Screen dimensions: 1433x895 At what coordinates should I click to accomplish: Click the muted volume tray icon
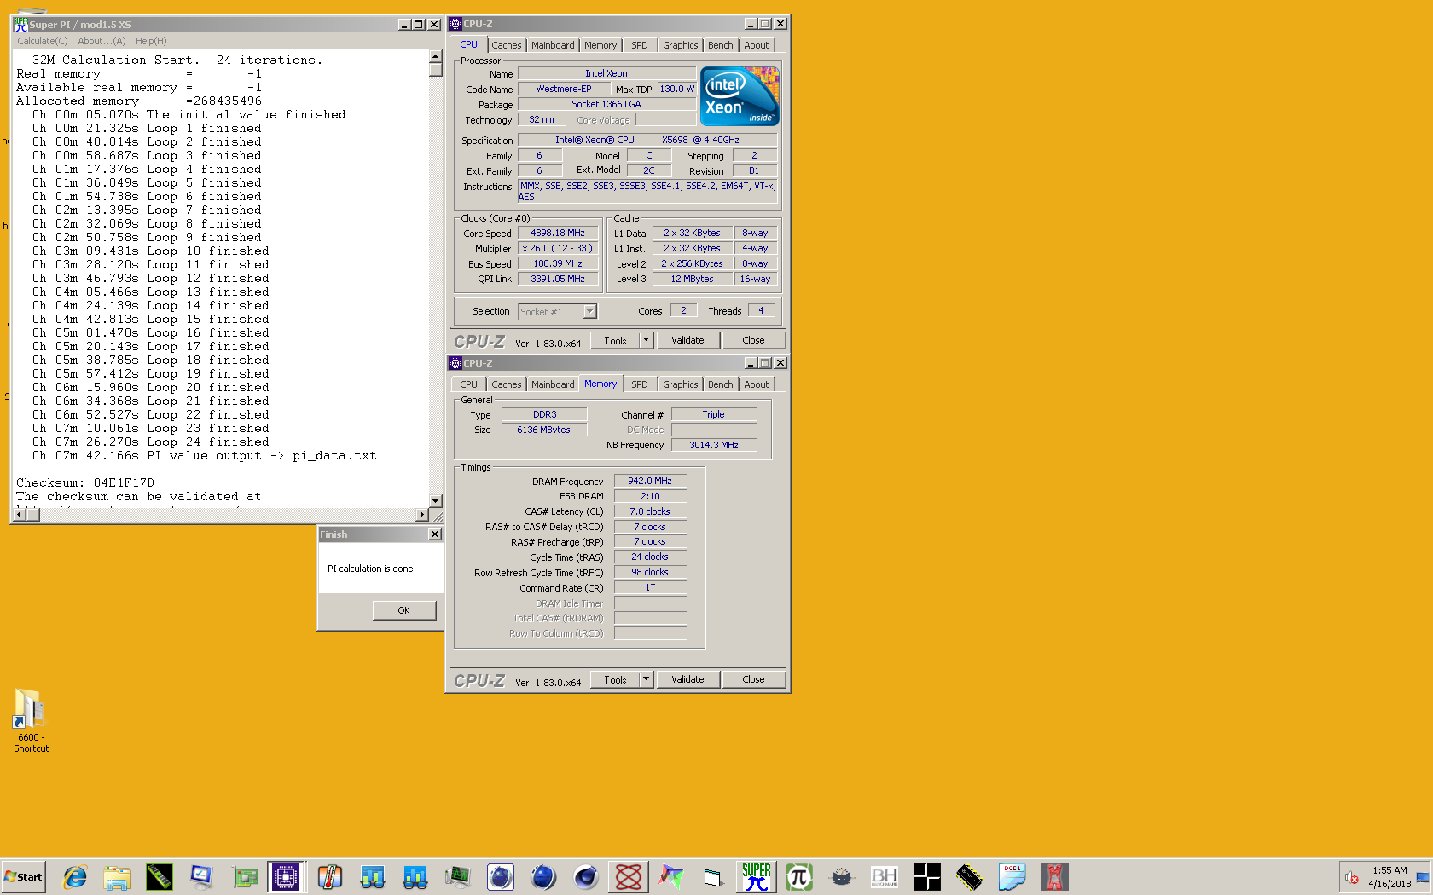[x=1352, y=877]
